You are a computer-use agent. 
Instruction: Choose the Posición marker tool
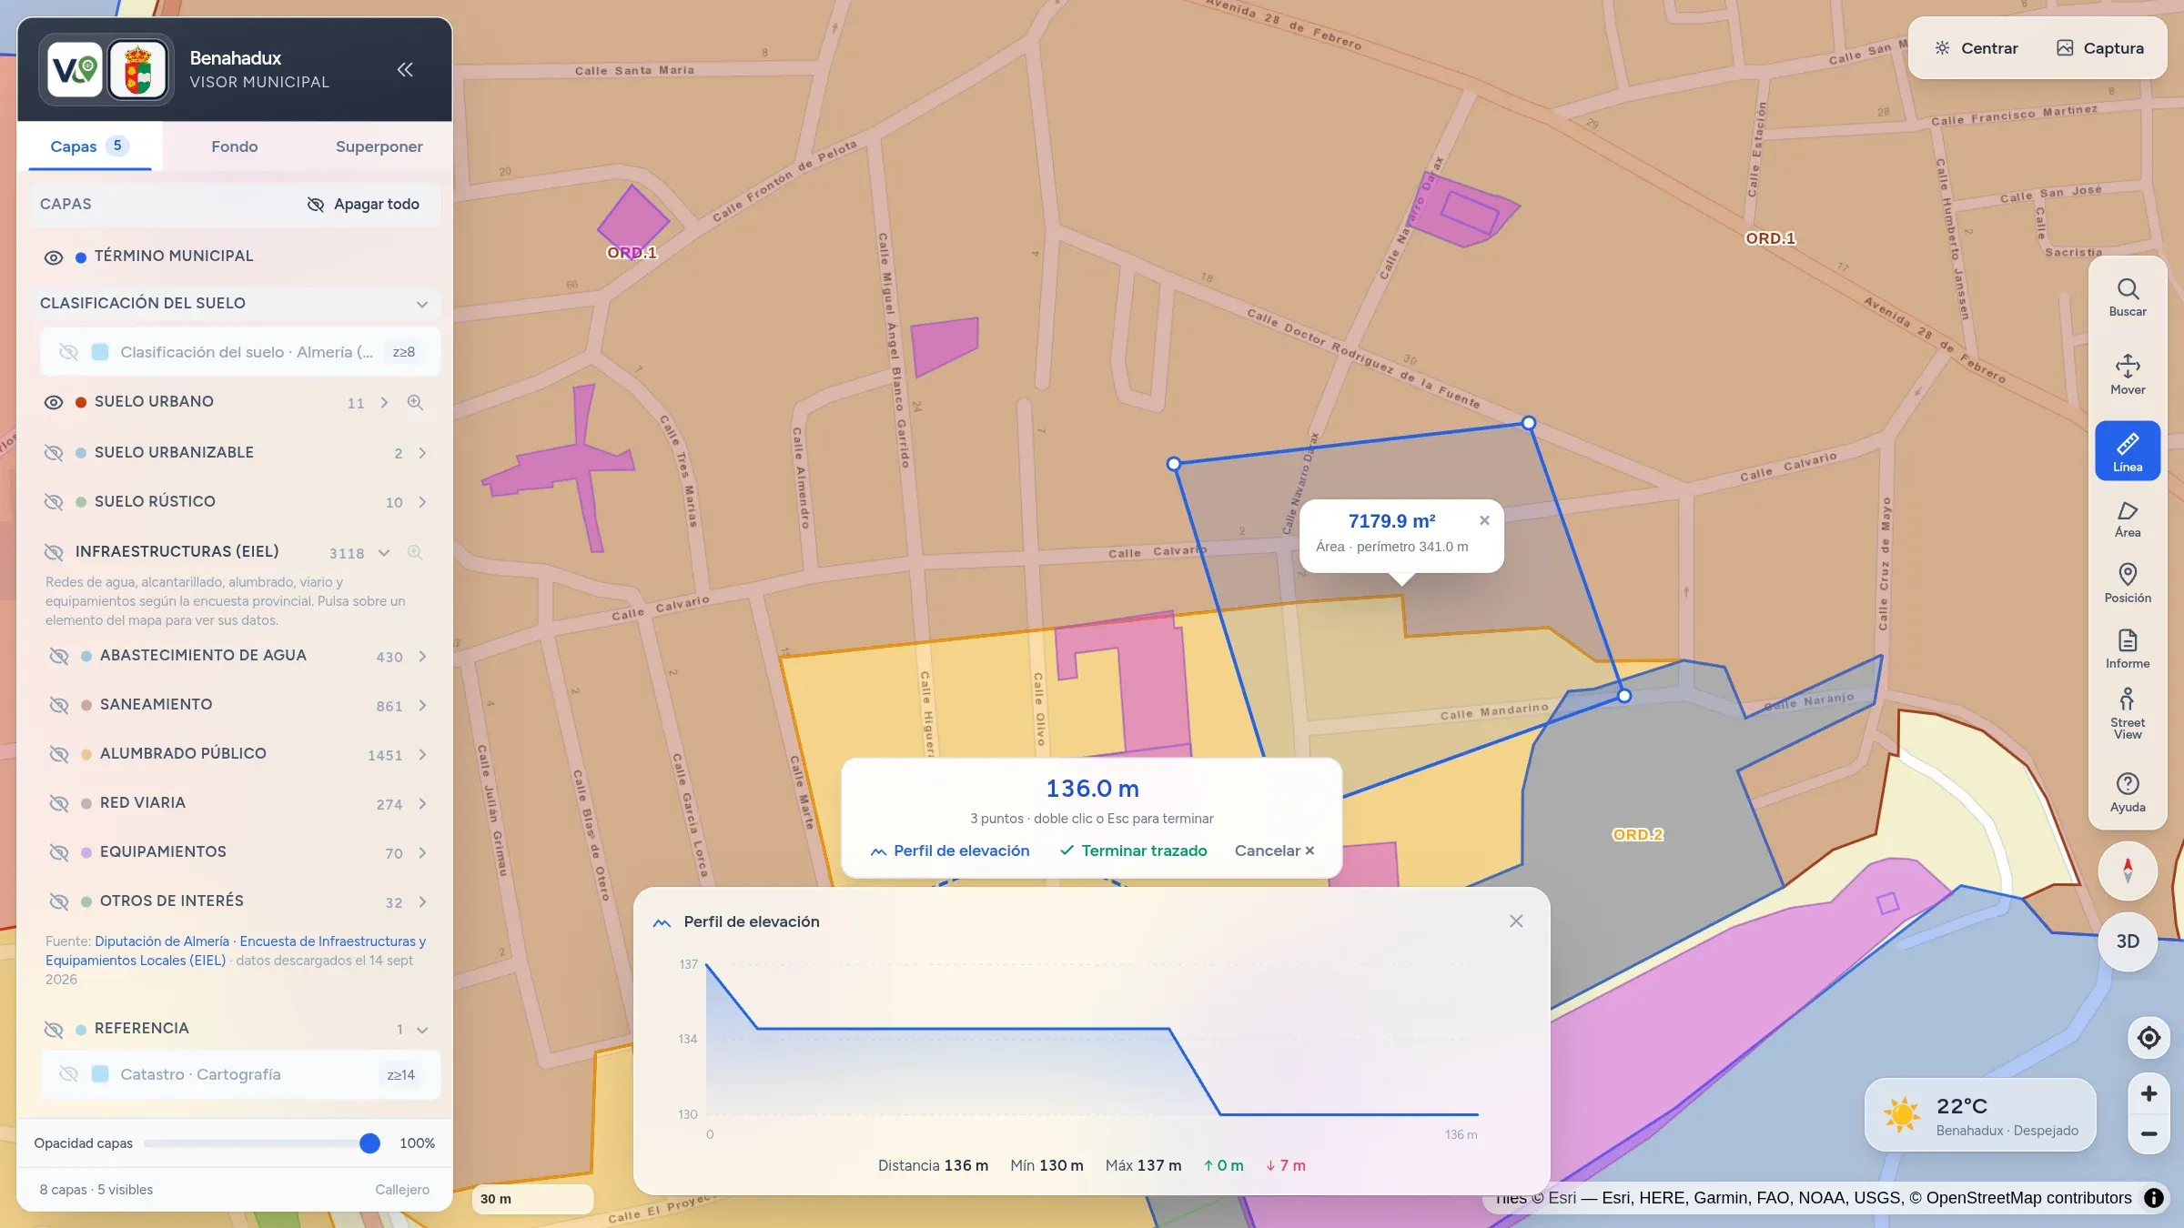[2127, 583]
